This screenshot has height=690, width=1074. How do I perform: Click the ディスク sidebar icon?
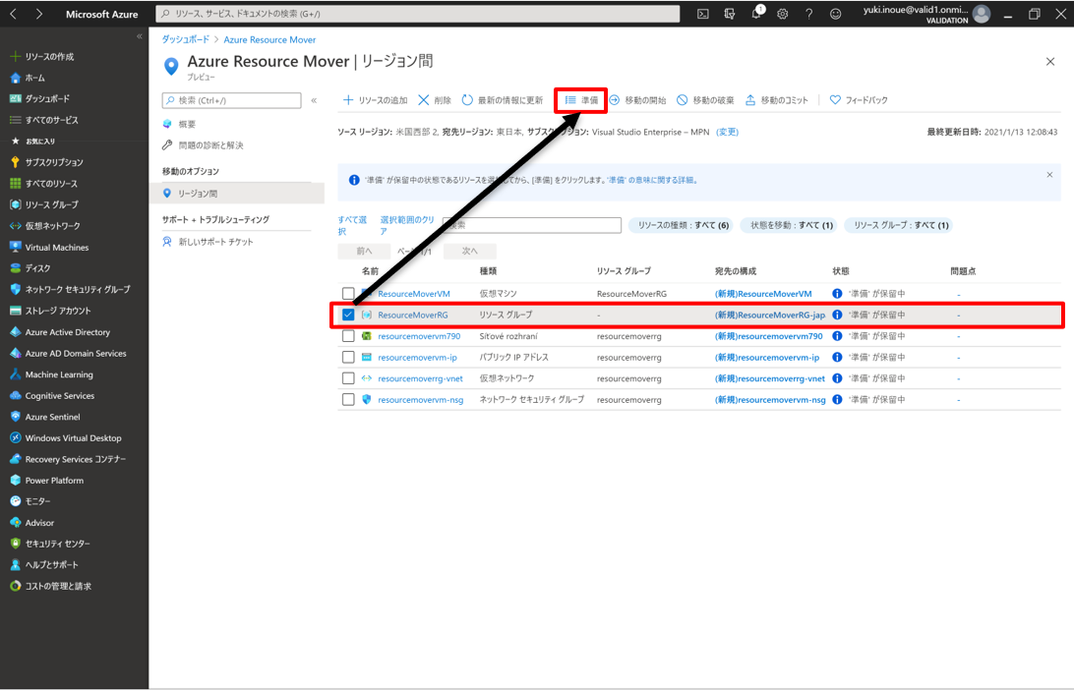pos(16,268)
